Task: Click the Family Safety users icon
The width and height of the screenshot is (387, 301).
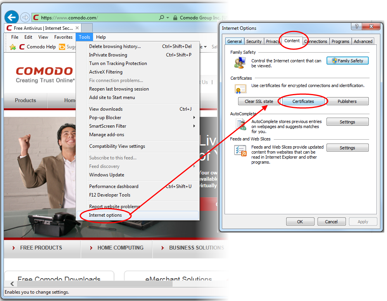Action: coord(240,63)
